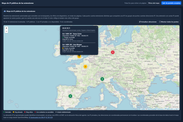This screenshot has width=183, height=122.
Task: Click Ext / AOR: 201 - Emma Carter
Action: point(72,34)
